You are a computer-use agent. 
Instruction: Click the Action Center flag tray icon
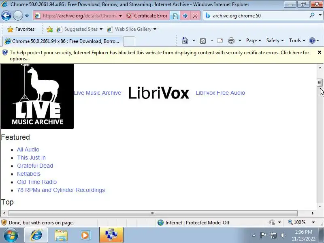coord(263,235)
